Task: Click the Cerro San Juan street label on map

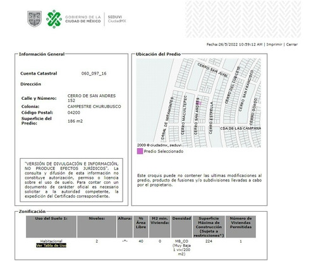Action: (212, 70)
